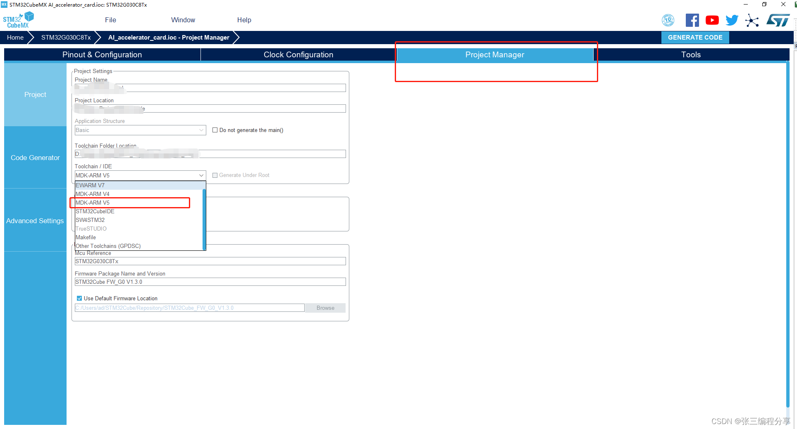The height and width of the screenshot is (429, 797).
Task: Open the ST community network icon
Action: point(752,20)
